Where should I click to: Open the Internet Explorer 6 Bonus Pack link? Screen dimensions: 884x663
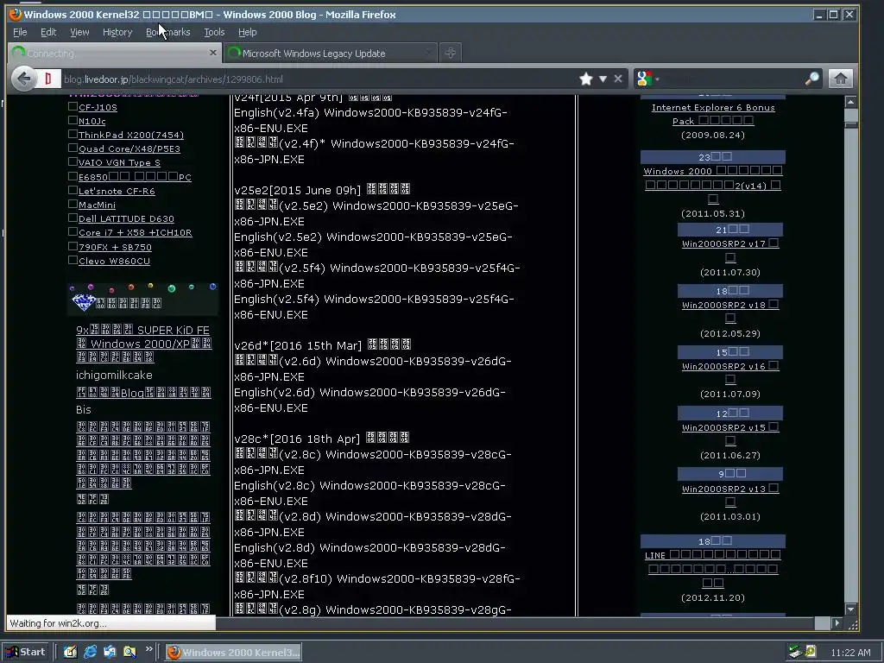coord(712,114)
